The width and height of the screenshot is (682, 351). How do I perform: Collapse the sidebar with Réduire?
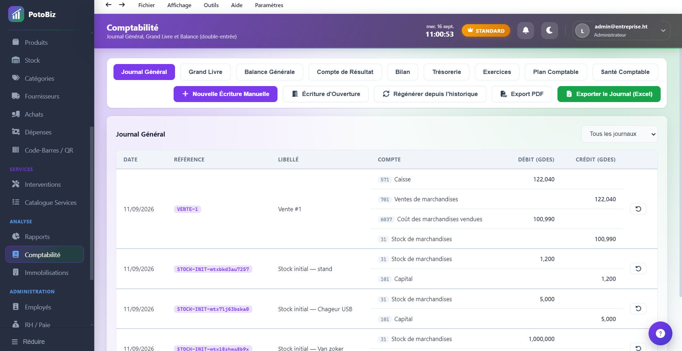pos(28,341)
